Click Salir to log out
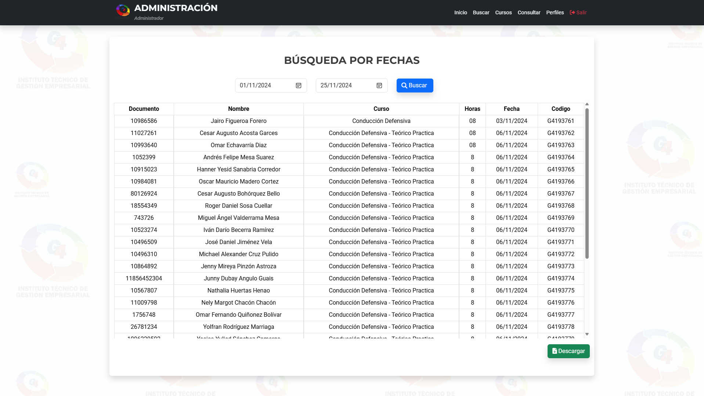This screenshot has width=704, height=396. [578, 12]
